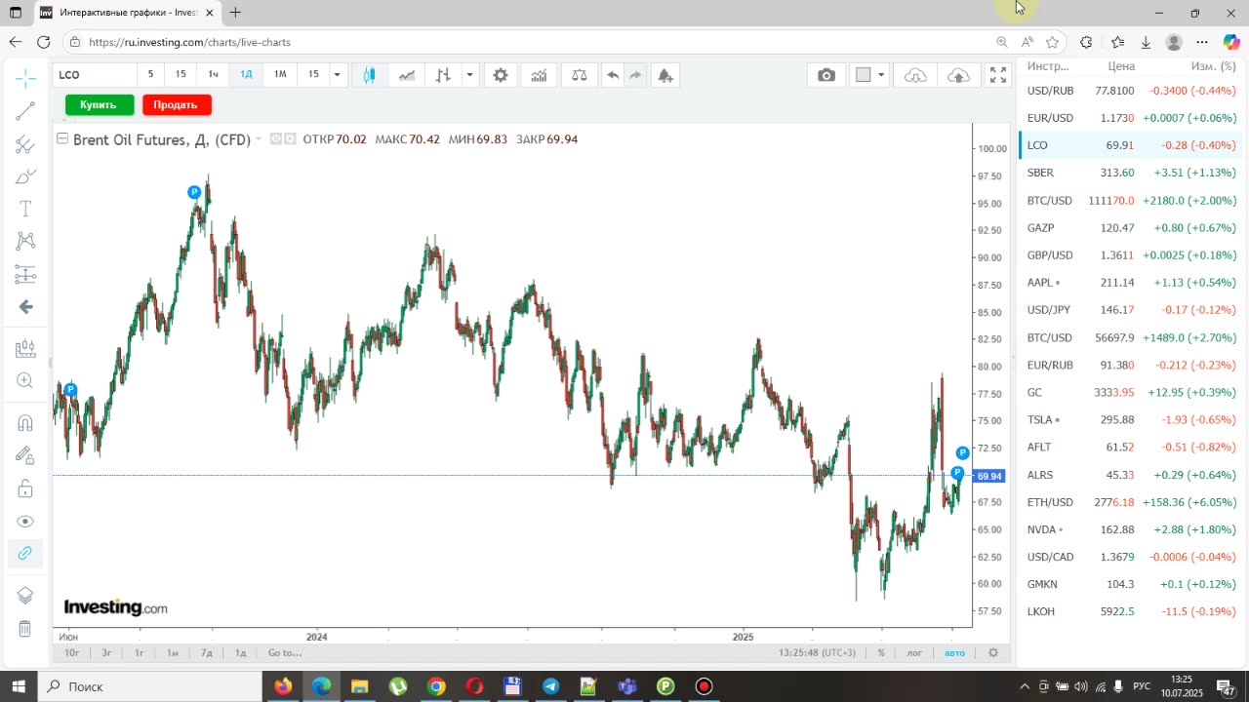Remove drawings with the trash icon

pos(25,629)
